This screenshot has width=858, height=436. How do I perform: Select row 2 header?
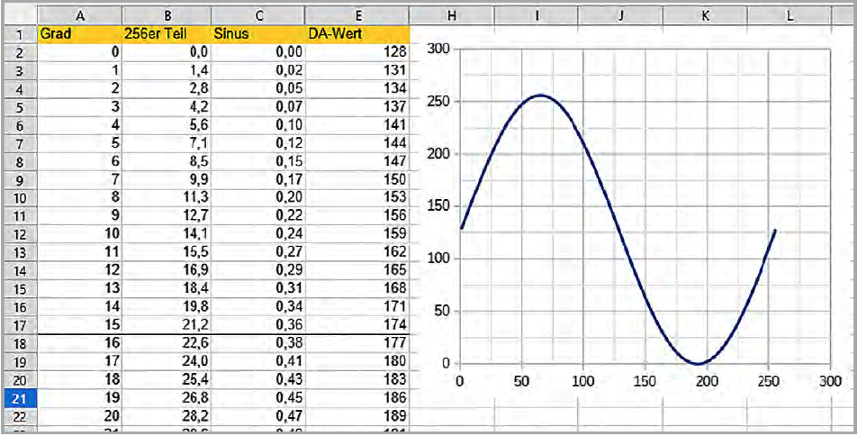[21, 52]
